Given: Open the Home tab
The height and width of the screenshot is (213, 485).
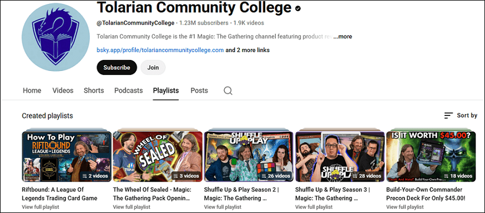Looking at the screenshot, I should [32, 90].
